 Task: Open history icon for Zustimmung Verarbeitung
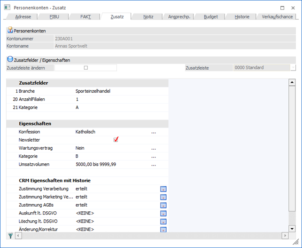click(x=163, y=189)
